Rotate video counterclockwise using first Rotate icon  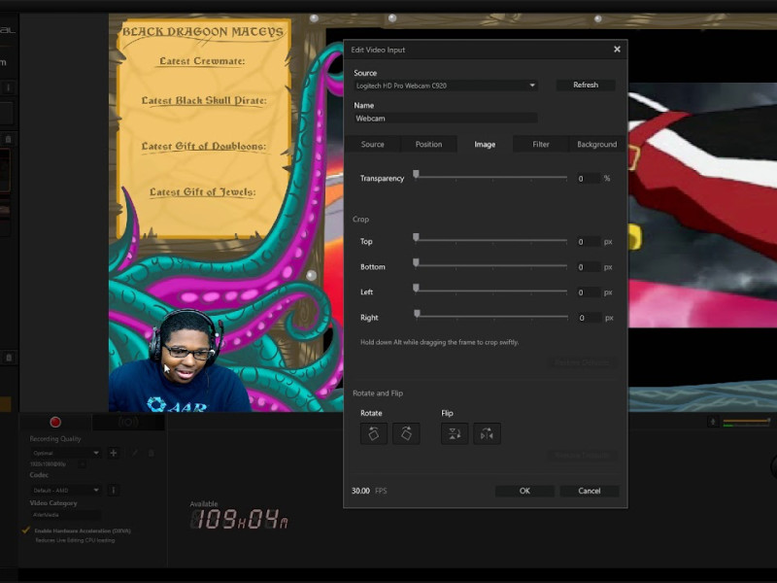tap(374, 433)
